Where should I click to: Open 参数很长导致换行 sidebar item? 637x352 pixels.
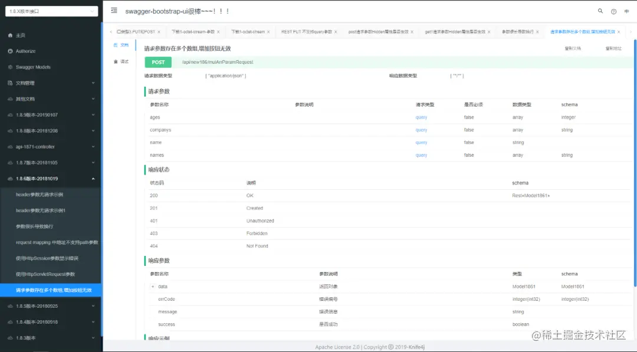click(x=51, y=226)
